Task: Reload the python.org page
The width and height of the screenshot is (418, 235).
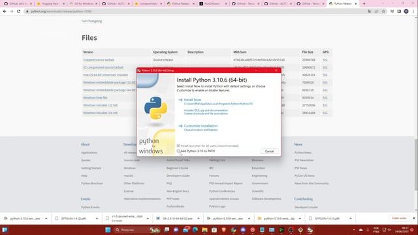Action: point(18,12)
